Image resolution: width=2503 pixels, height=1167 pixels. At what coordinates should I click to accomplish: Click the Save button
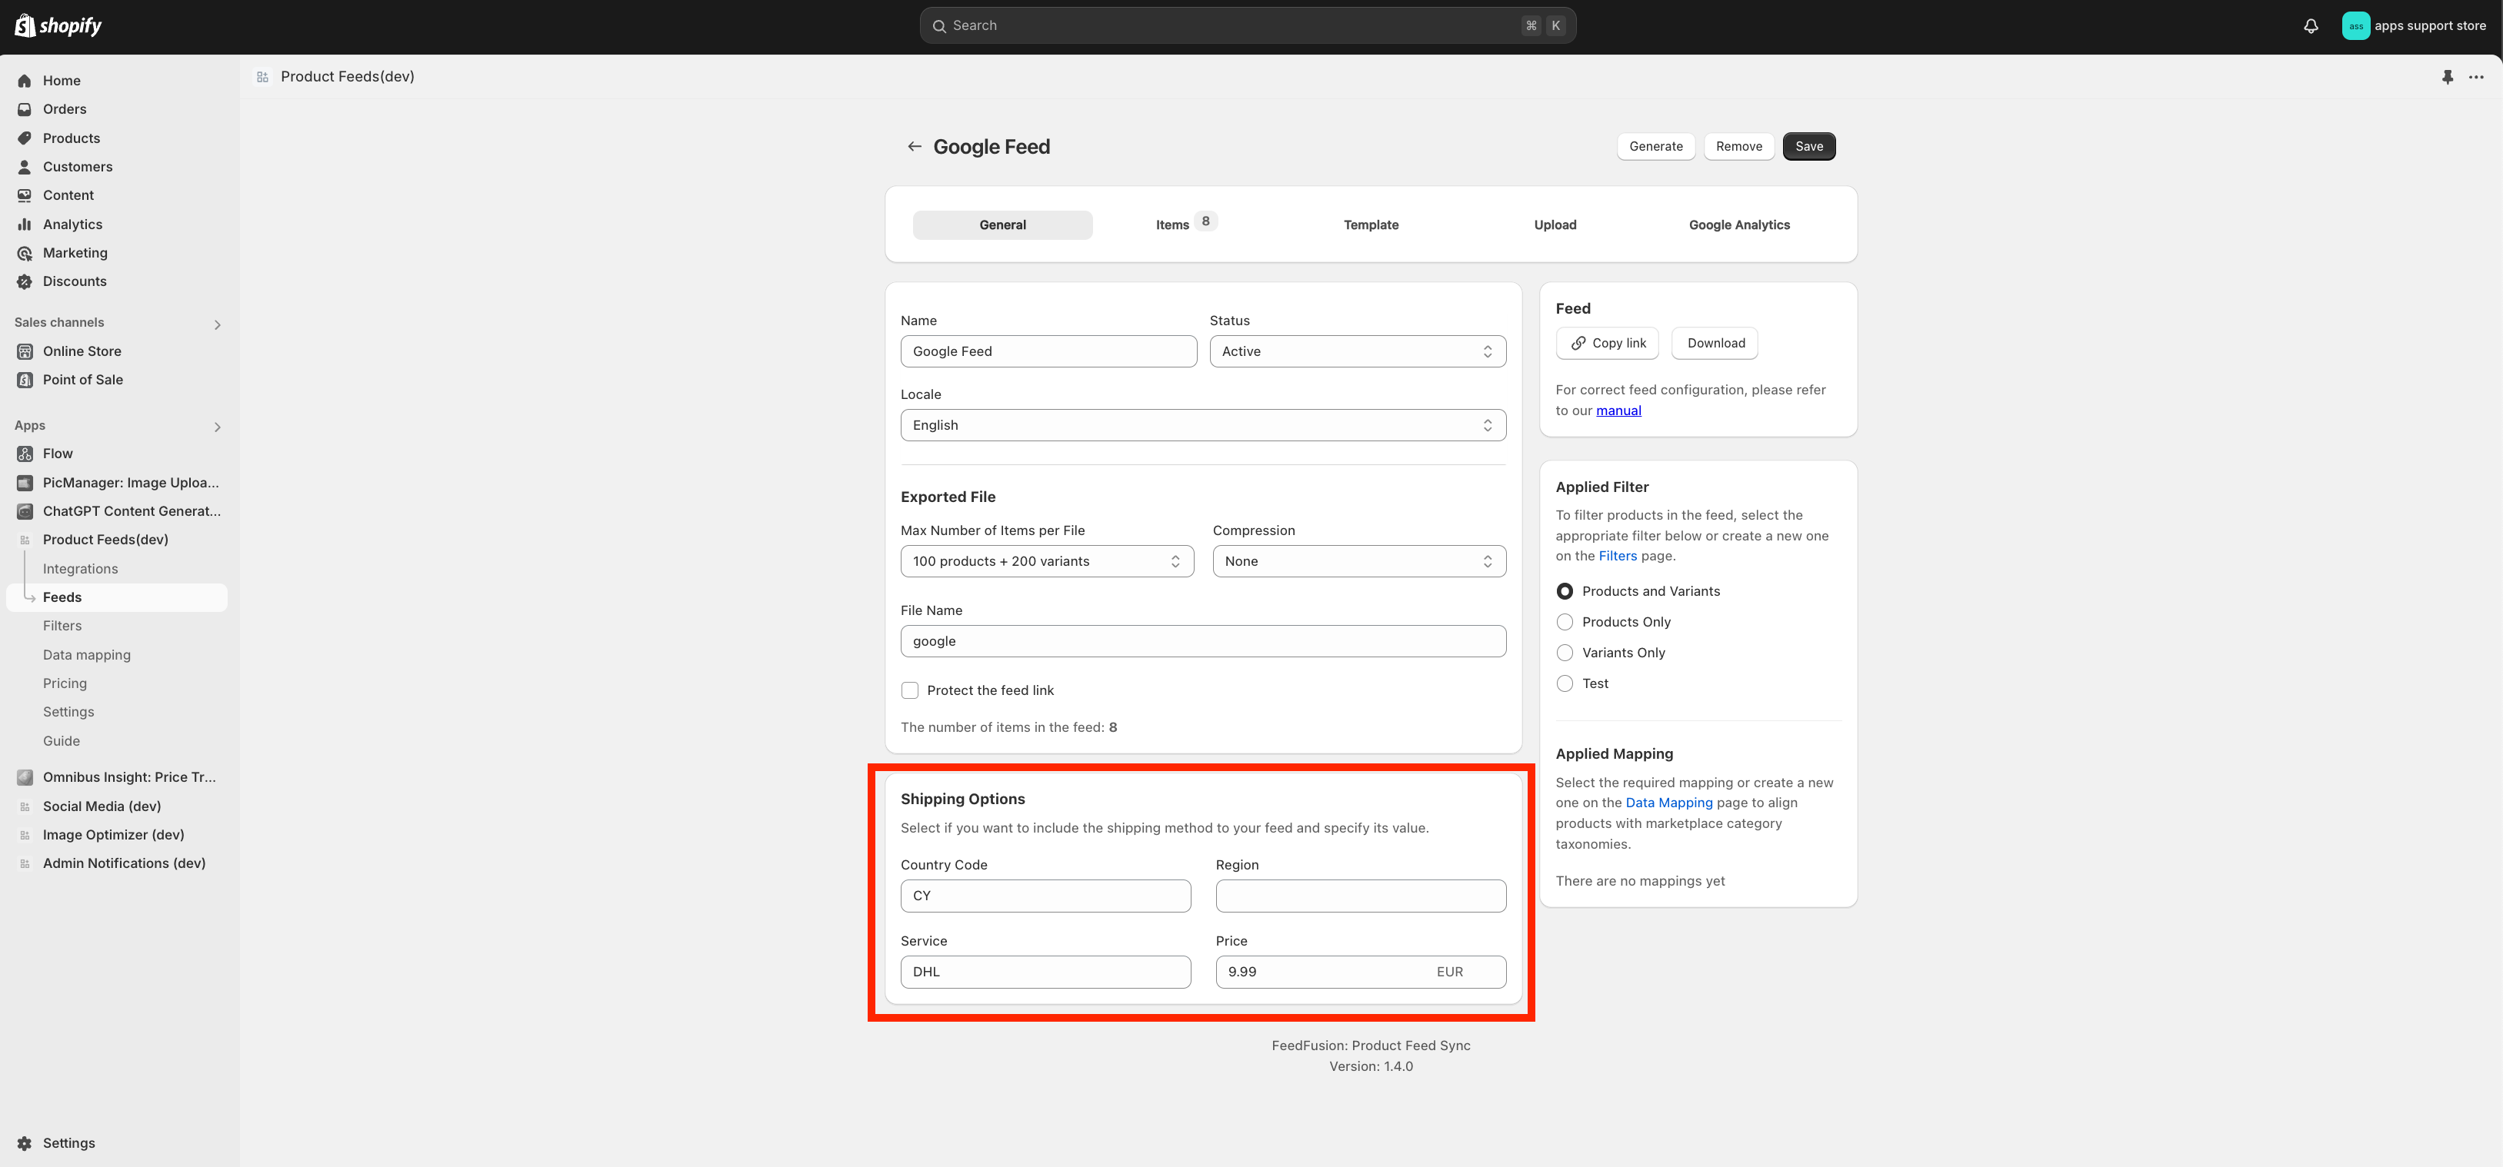tap(1808, 147)
